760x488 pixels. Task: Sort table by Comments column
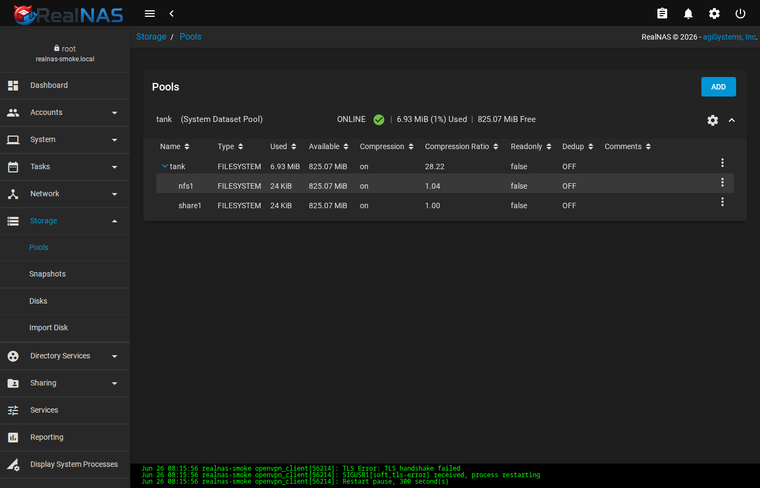click(628, 146)
